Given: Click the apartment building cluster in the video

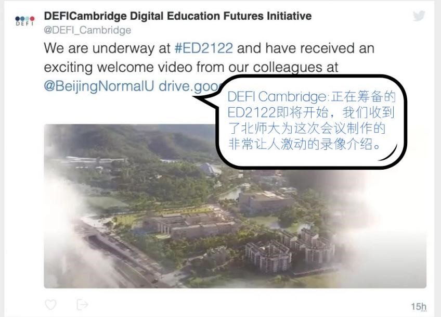Looking at the screenshot, I should coord(290,249).
